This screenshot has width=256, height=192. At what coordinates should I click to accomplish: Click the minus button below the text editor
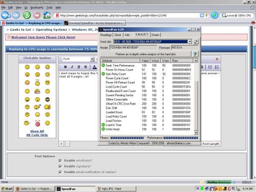point(67,144)
